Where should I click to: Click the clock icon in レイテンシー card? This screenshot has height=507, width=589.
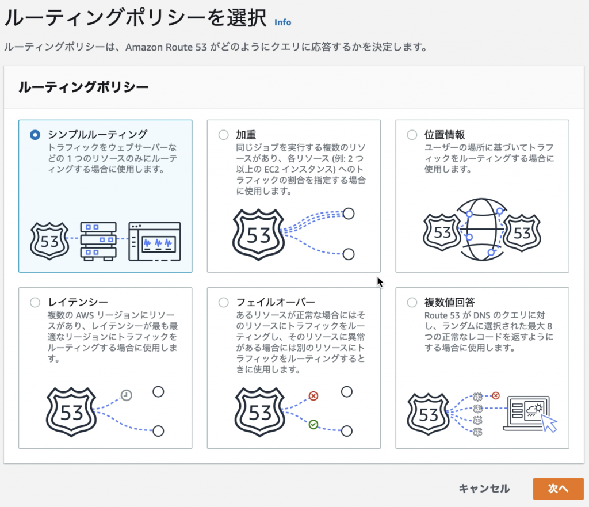click(126, 395)
